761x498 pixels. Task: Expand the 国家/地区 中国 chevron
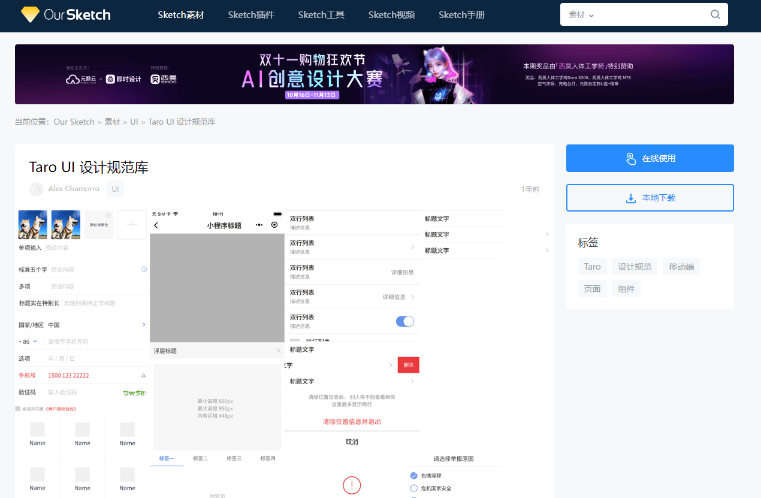coord(144,325)
